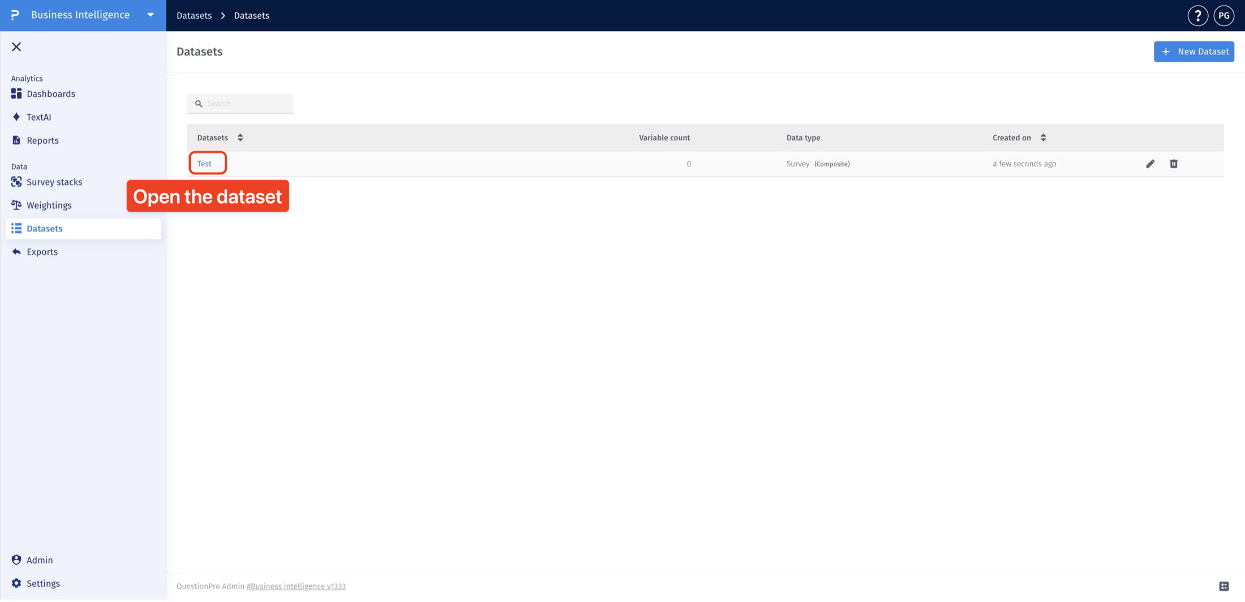The image size is (1245, 602).
Task: Sort by the Datasets column arrows
Action: [x=241, y=137]
